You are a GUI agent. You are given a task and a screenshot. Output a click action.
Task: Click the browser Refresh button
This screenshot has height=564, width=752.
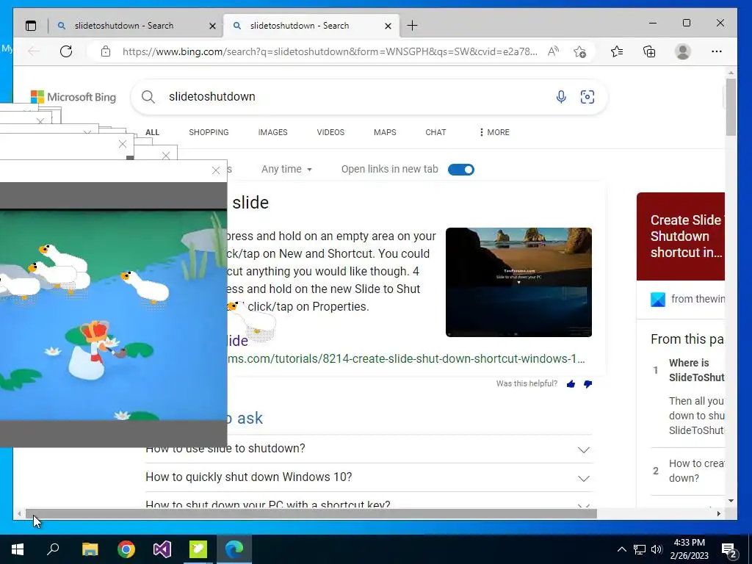(x=66, y=51)
